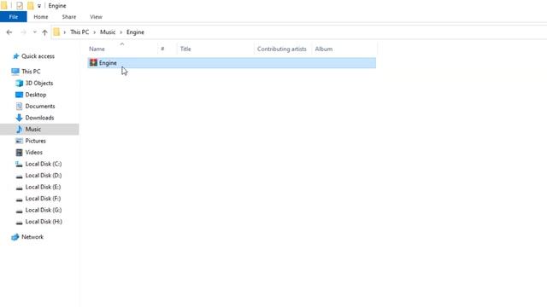Click the 3D Objects cube icon
Image resolution: width=547 pixels, height=307 pixels.
[x=19, y=83]
